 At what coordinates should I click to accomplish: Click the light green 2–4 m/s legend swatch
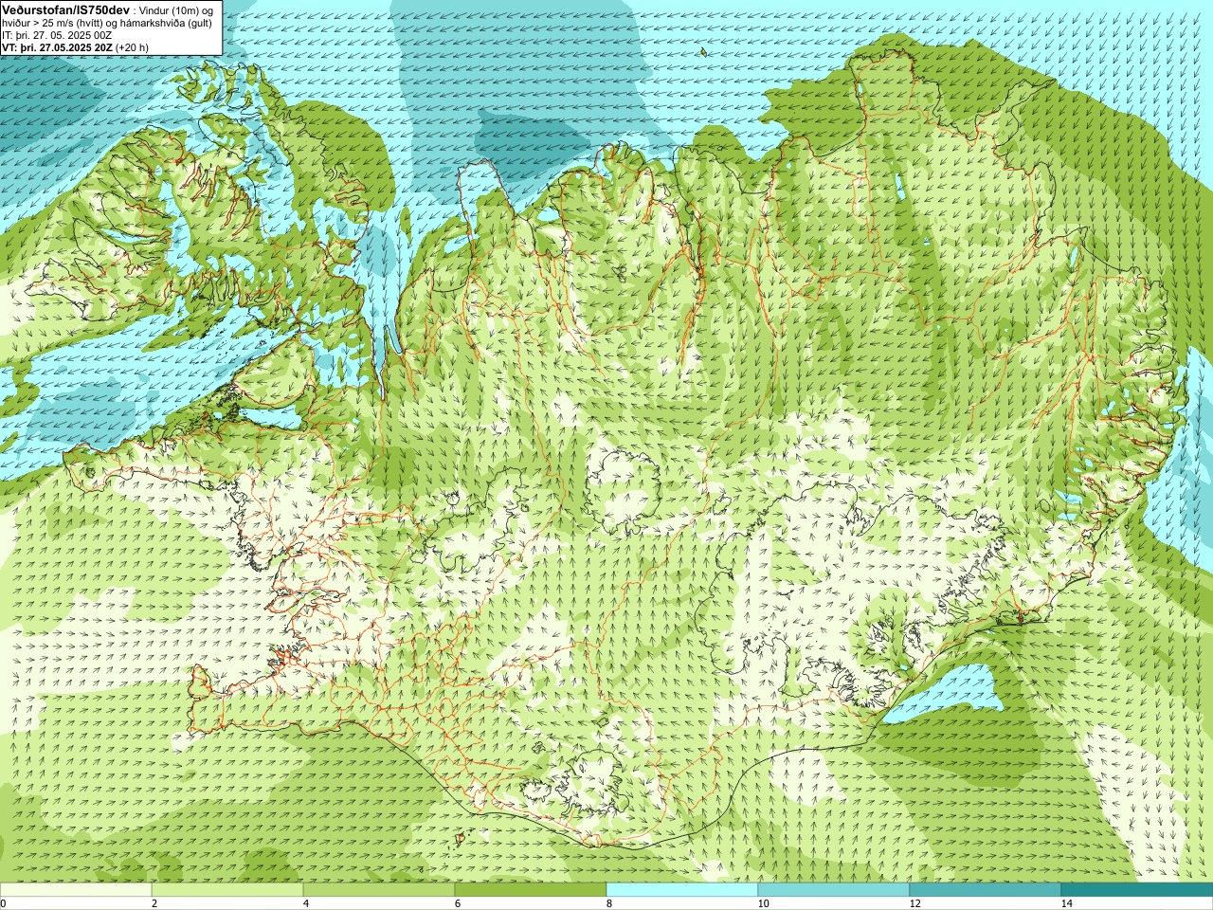(x=227, y=890)
